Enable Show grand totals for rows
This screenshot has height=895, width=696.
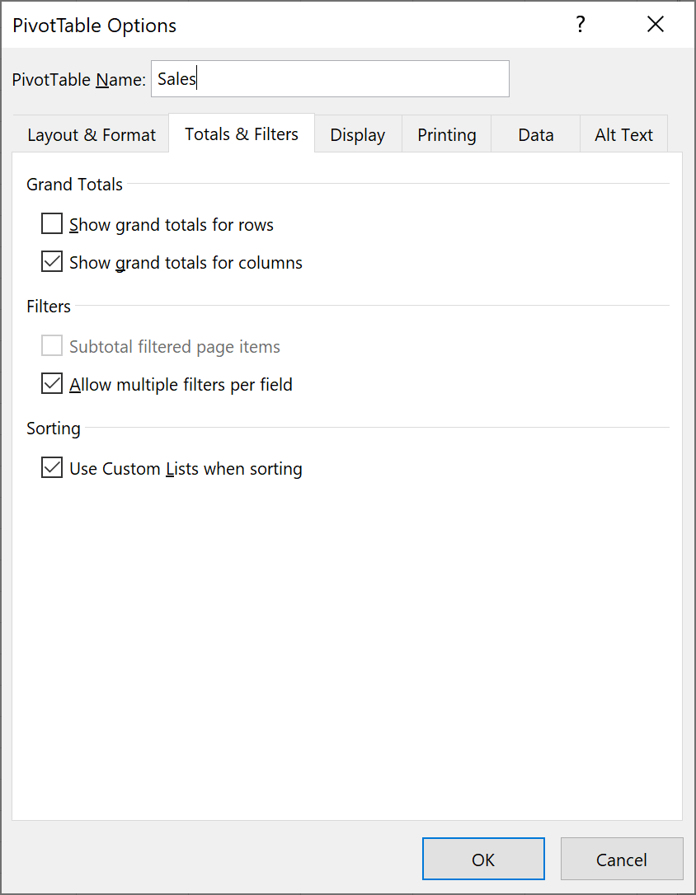51,223
